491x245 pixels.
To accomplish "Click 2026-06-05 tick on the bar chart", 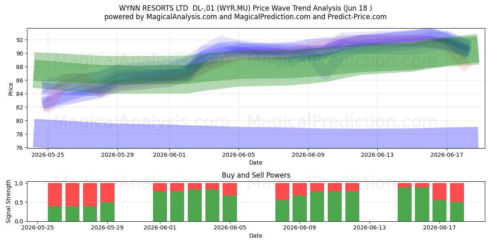I will (x=230, y=228).
